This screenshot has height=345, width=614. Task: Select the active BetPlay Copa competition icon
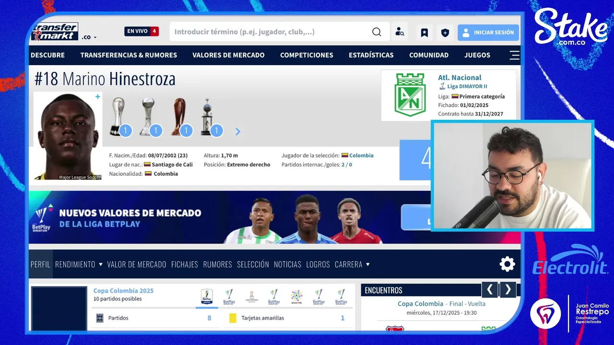[x=207, y=297]
